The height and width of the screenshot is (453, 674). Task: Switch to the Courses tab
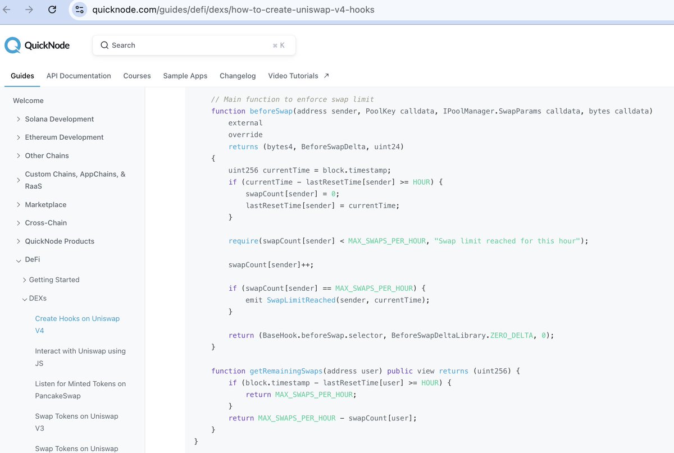137,76
